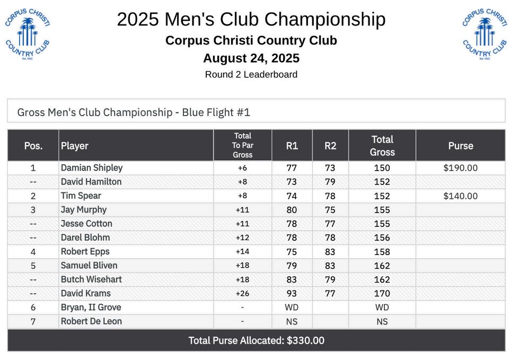Click the Total Gross column header
510x361 pixels.
tap(382, 145)
